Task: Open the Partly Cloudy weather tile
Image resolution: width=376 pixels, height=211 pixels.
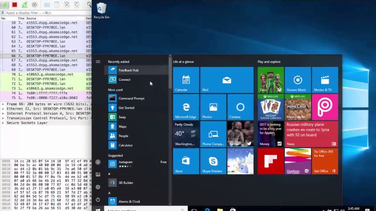Action: (x=186, y=134)
